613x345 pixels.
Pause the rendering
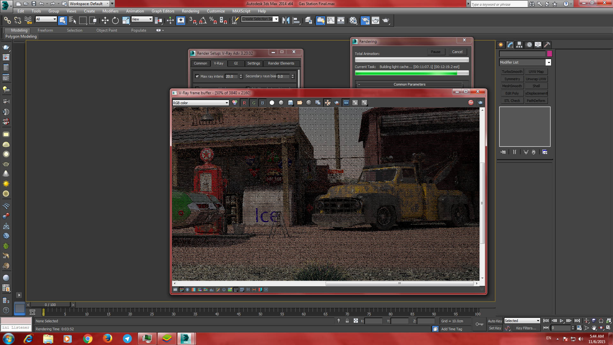436,52
